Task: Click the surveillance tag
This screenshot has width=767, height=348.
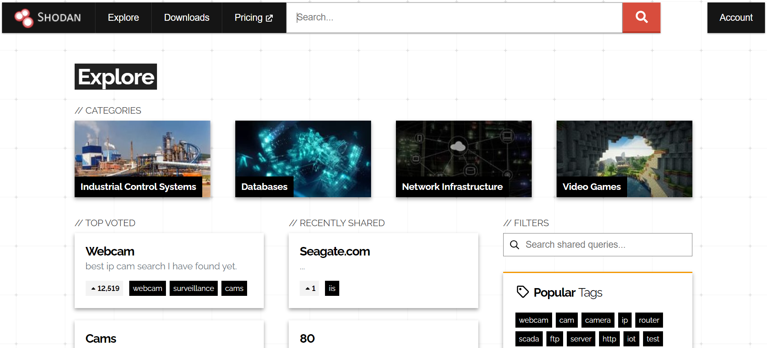Action: click(x=194, y=289)
